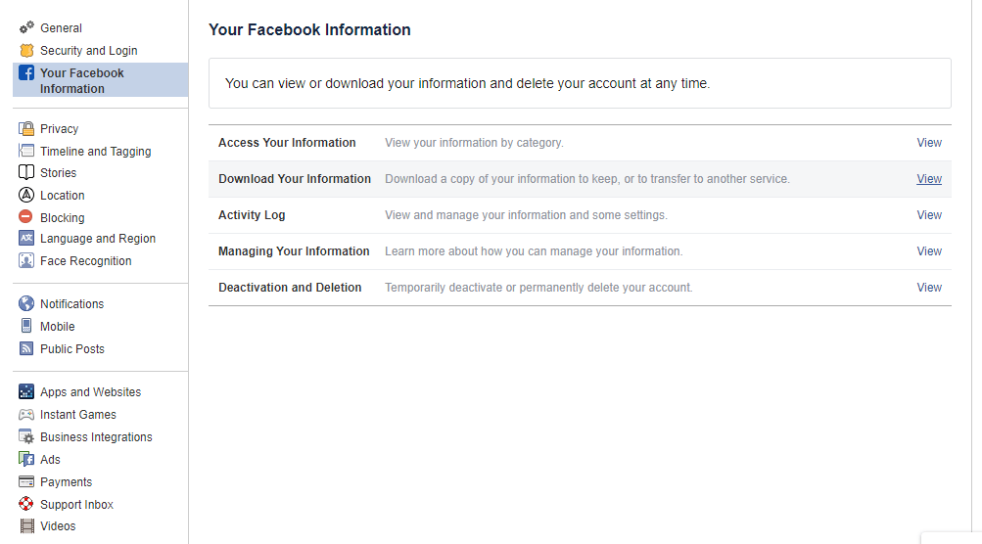Image resolution: width=982 pixels, height=544 pixels.
Task: Click the Notifications globe icon
Action: pos(26,303)
